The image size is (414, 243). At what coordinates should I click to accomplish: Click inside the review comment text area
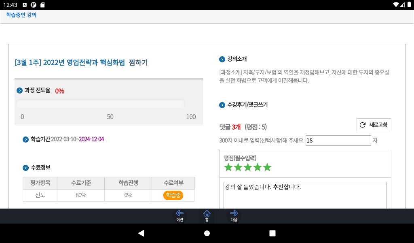click(x=305, y=195)
